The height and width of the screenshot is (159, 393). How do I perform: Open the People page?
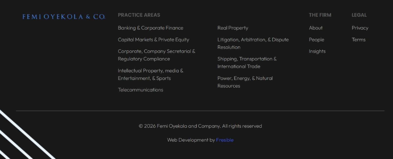click(316, 40)
